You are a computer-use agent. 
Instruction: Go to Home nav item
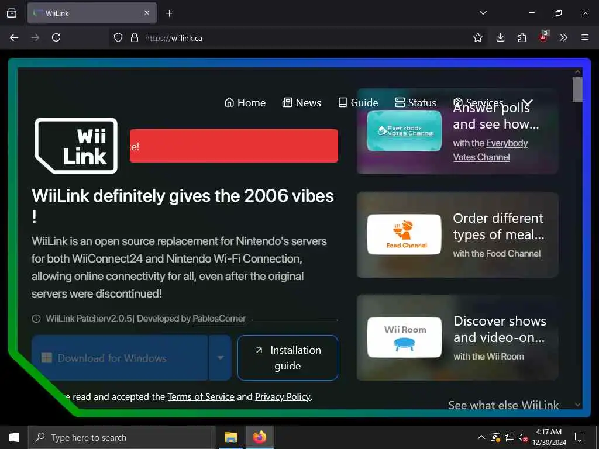(x=245, y=103)
